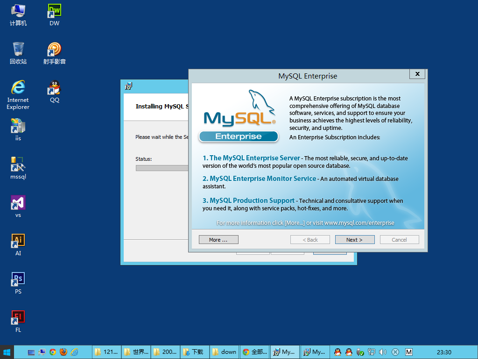Open Internet Explorer from the quick-launch bar
Viewport: 478px width, 359px height.
tap(74, 352)
